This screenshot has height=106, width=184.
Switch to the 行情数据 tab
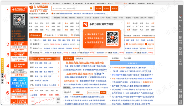[35, 35]
